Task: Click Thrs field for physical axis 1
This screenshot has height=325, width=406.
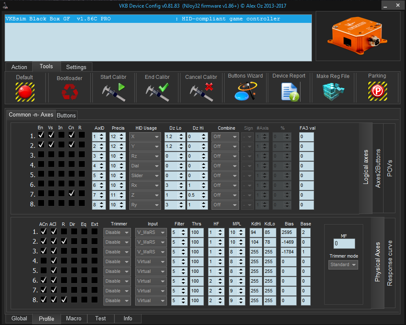Action: click(197, 233)
